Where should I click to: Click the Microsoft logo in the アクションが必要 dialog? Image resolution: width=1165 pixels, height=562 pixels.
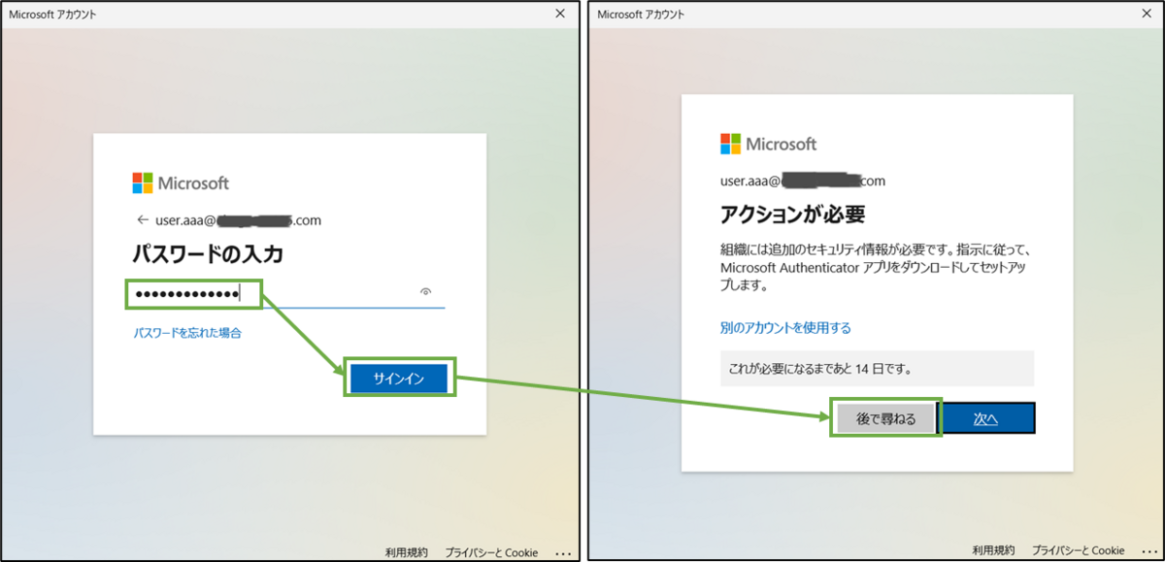769,144
